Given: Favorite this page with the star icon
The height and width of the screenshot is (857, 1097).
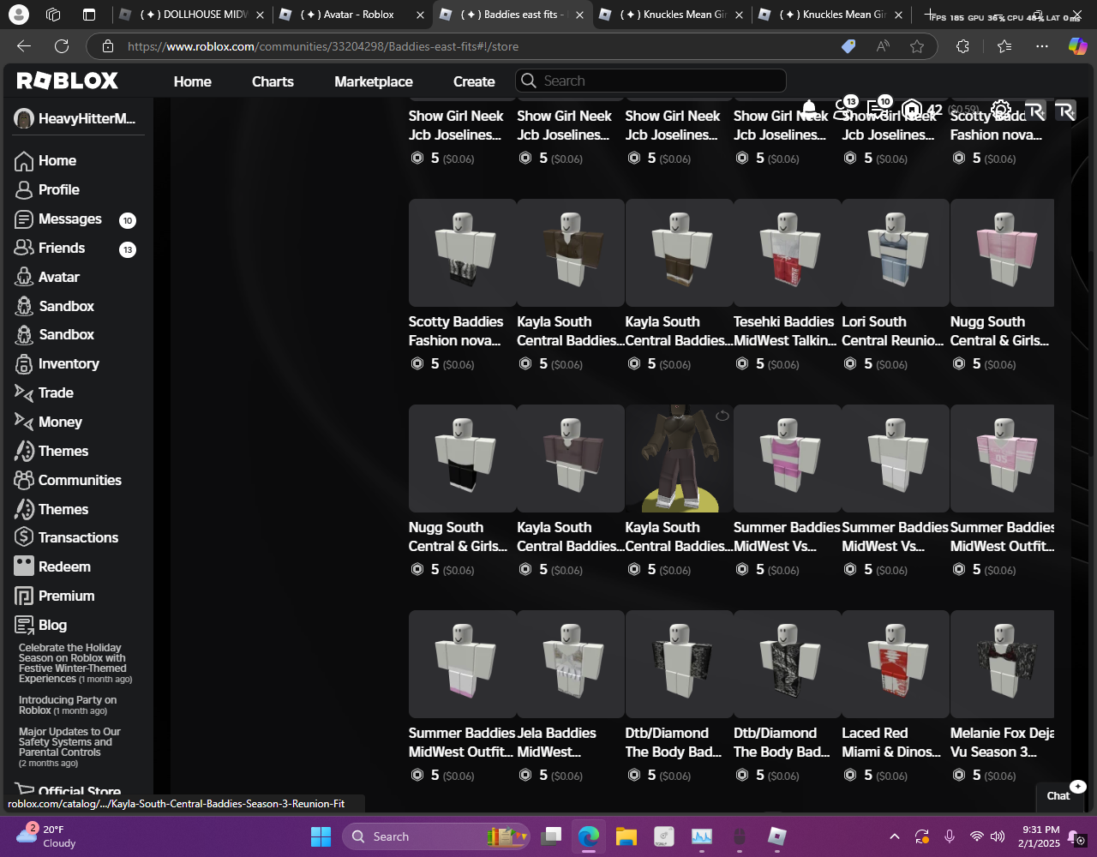Looking at the screenshot, I should coord(917,46).
